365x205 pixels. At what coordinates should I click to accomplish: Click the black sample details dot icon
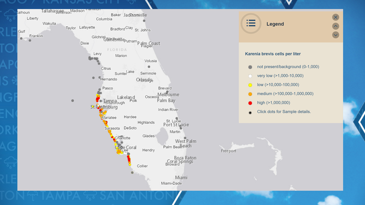click(x=250, y=113)
